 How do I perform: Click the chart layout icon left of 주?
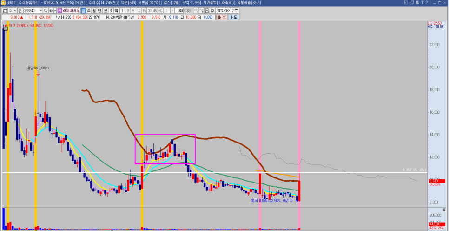pos(5,10)
